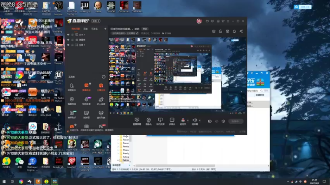Image resolution: width=330 pixels, height=185 pixels.
Task: Toggle the preview eye next to the settings gear
Action: coord(217,121)
